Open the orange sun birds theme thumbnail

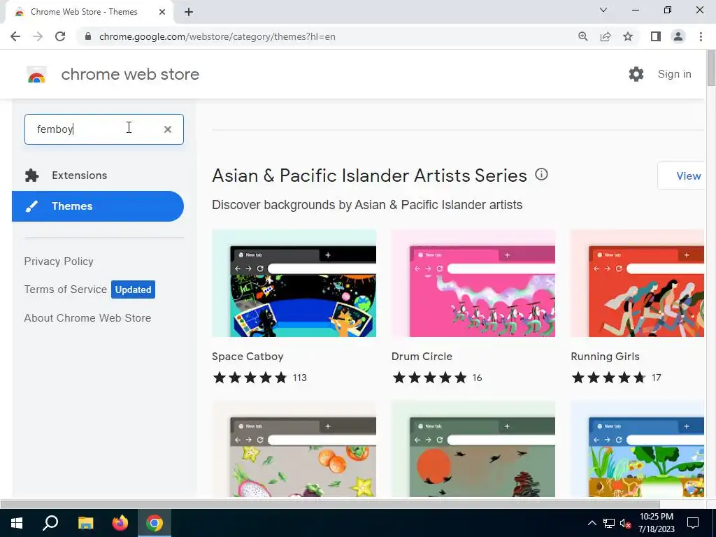[473, 449]
